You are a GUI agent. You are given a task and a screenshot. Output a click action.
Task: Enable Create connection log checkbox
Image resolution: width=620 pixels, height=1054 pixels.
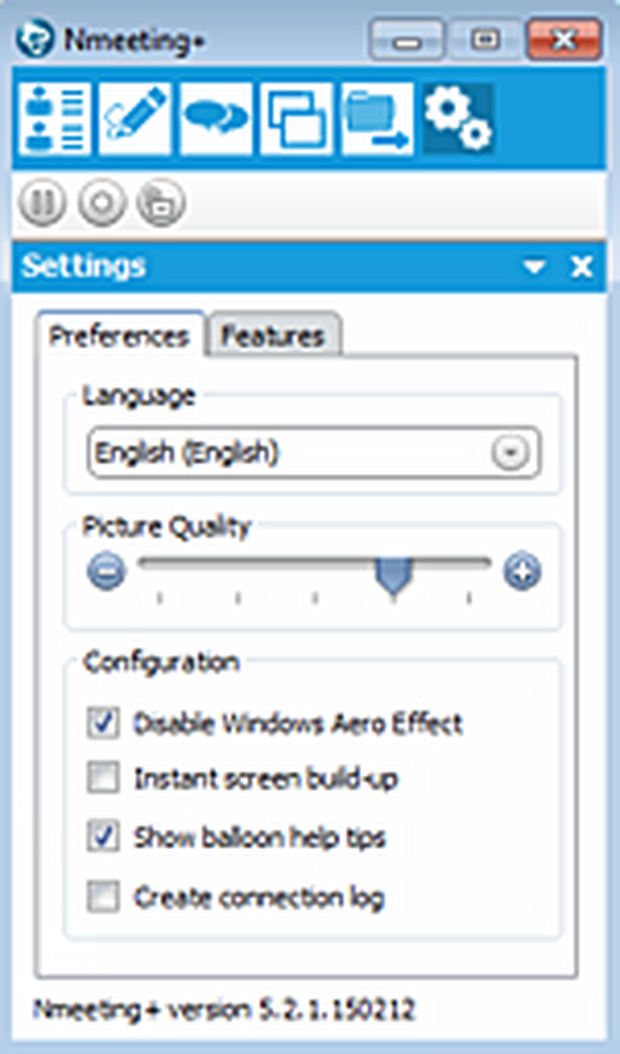pyautogui.click(x=103, y=896)
